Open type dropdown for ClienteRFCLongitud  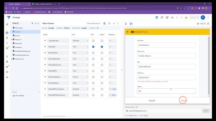tap(80, 89)
